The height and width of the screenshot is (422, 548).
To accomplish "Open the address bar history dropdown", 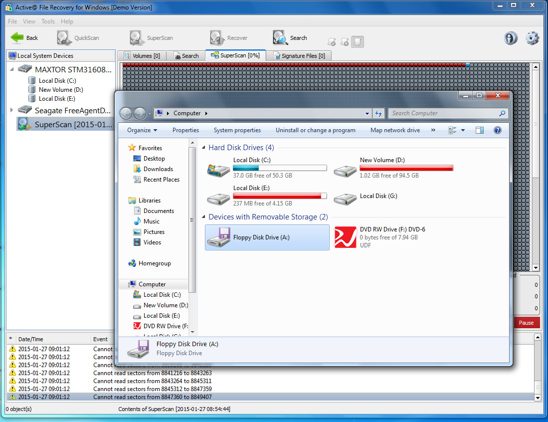I will coord(367,113).
